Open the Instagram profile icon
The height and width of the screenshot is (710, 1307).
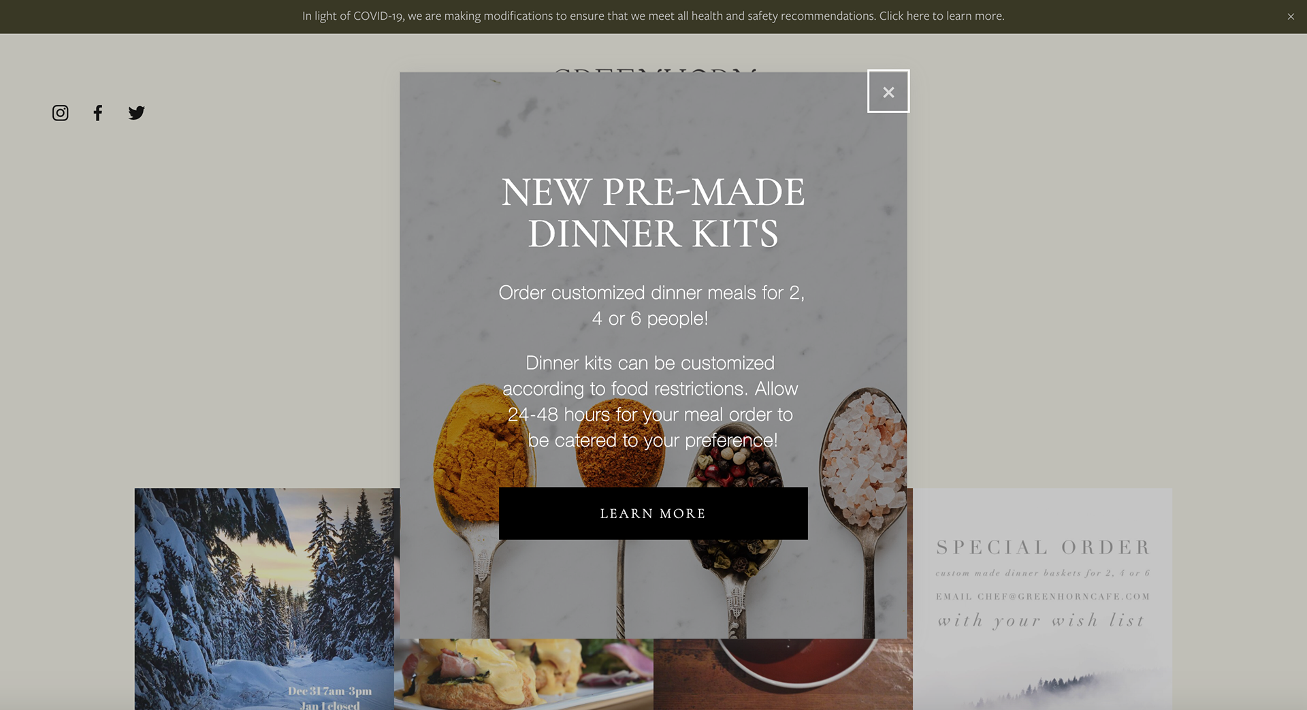(x=60, y=113)
